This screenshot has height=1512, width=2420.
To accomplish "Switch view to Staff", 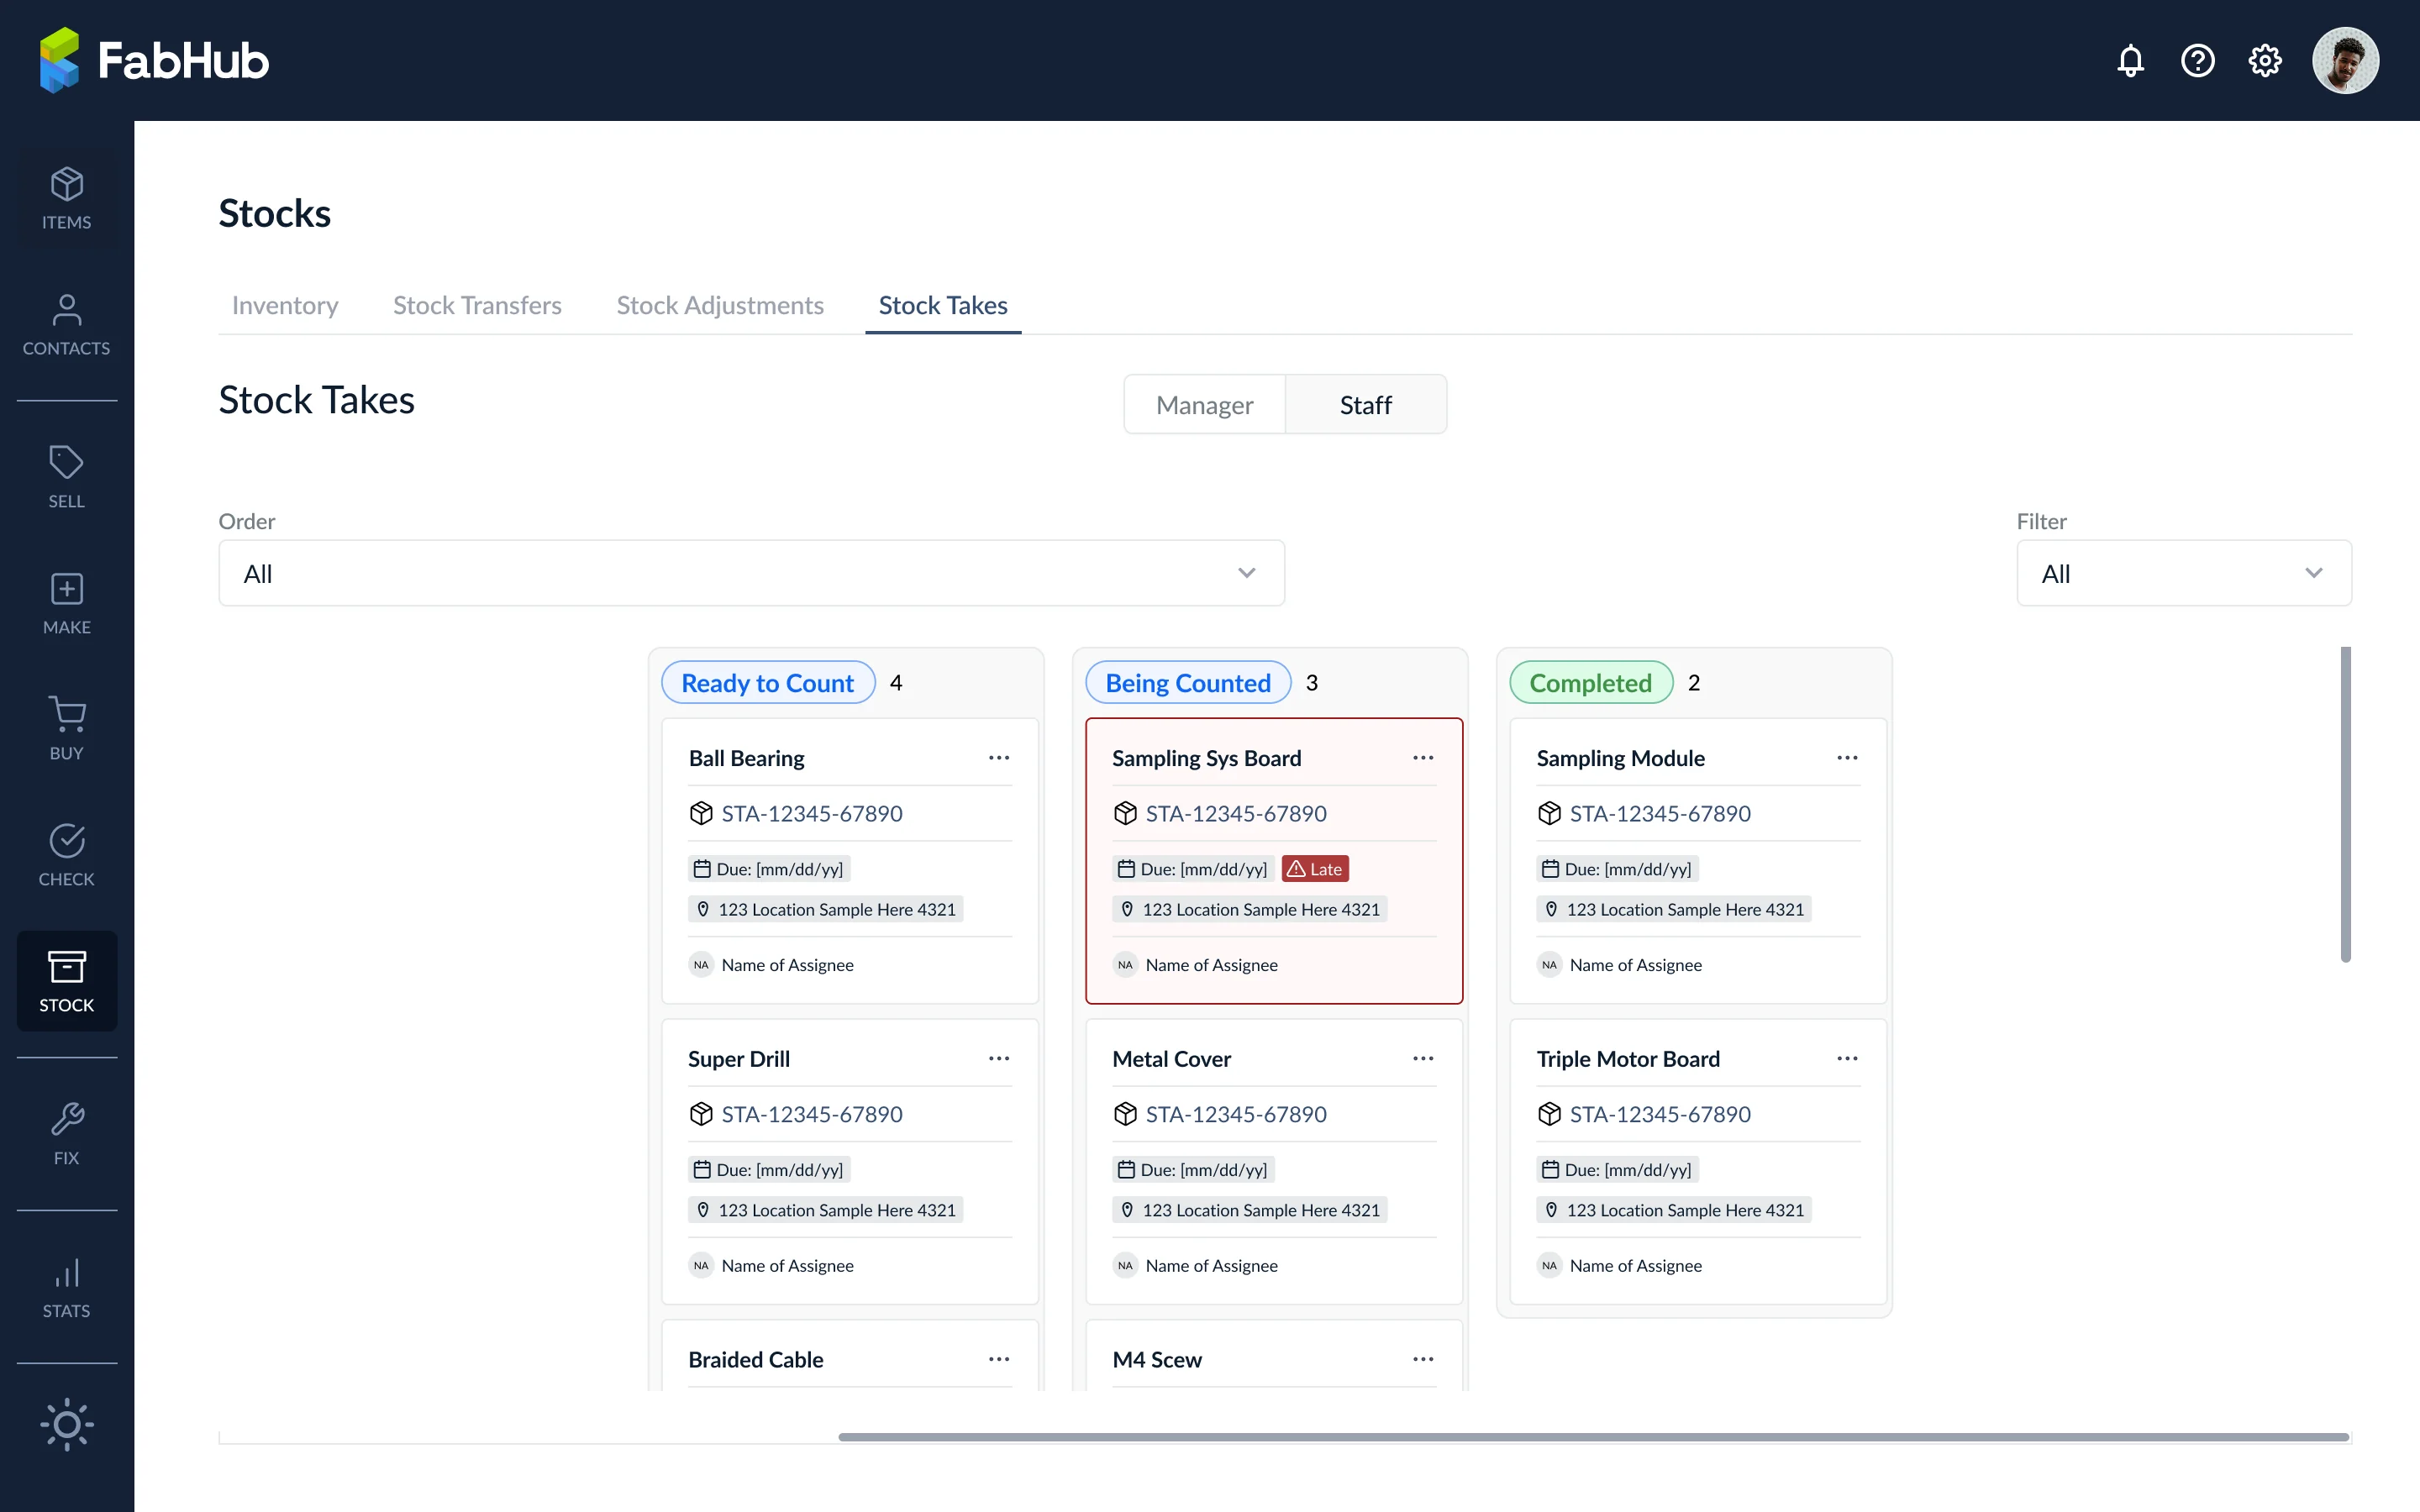I will [1365, 404].
